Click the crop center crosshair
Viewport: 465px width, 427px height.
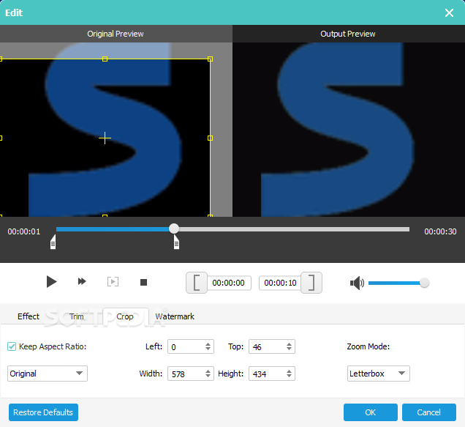click(x=105, y=138)
